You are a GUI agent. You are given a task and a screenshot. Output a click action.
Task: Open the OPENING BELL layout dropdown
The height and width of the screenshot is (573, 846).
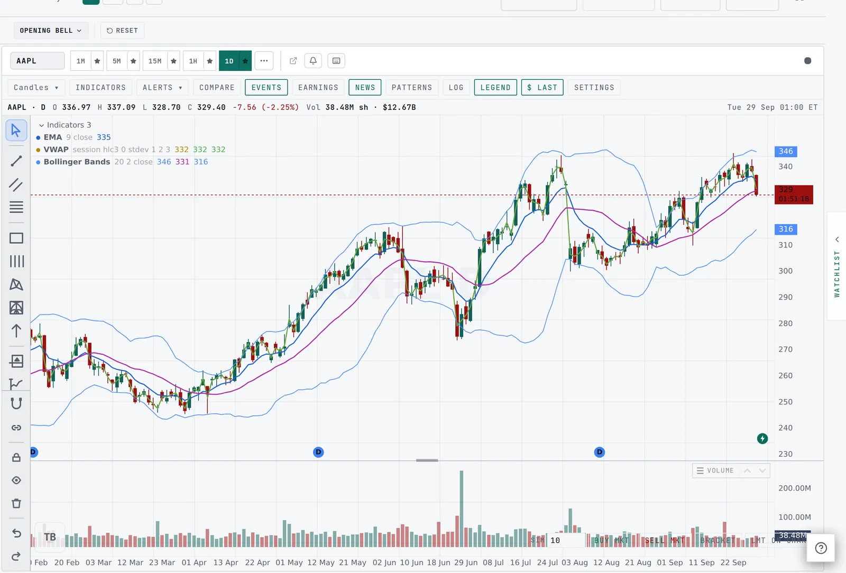(x=51, y=31)
